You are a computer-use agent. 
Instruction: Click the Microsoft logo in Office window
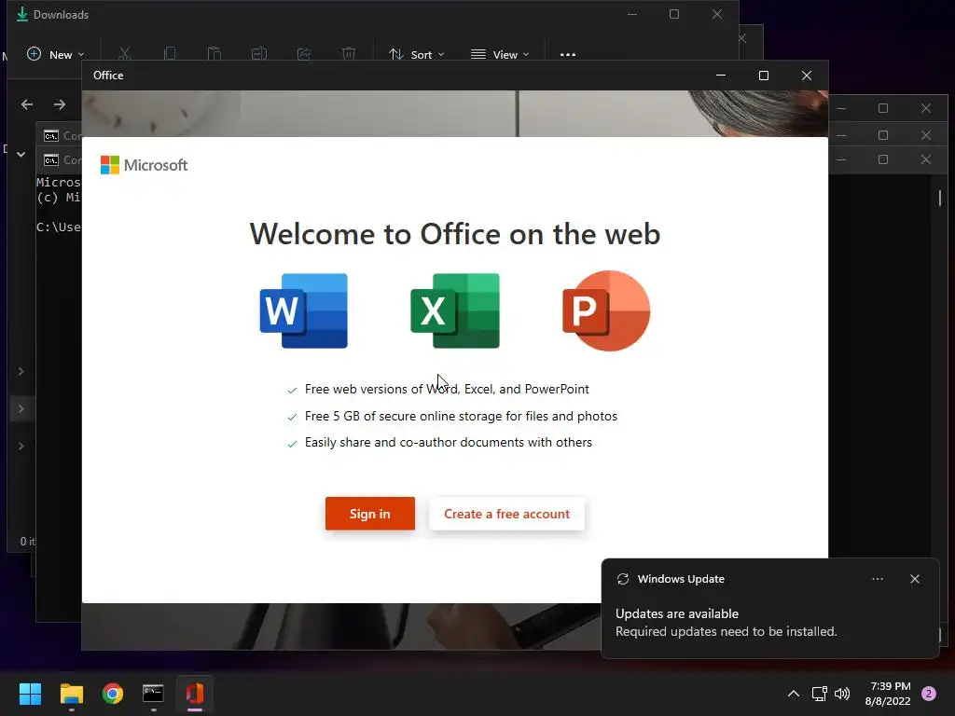144,165
